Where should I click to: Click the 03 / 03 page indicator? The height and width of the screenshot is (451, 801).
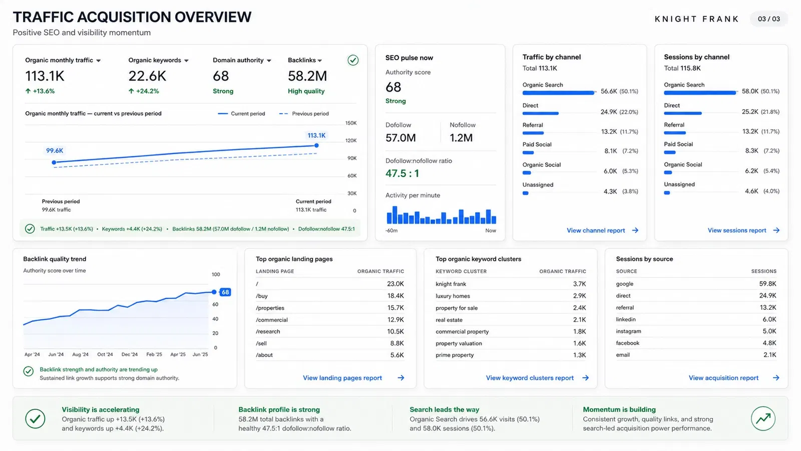pos(769,19)
